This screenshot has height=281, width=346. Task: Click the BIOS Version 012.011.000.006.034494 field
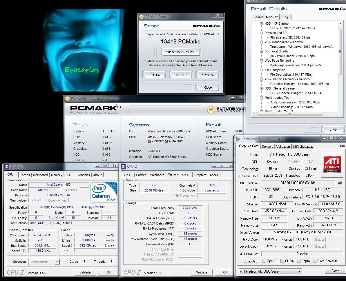pos(298,183)
